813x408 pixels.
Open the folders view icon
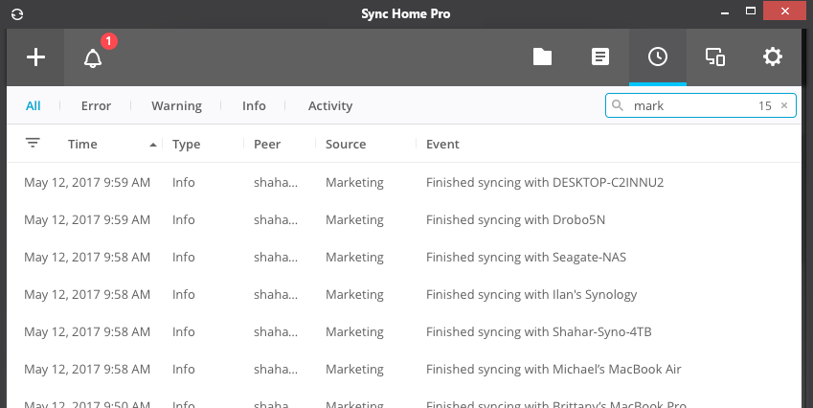point(543,57)
